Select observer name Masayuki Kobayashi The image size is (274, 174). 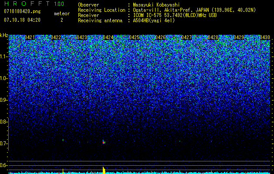coord(156,5)
